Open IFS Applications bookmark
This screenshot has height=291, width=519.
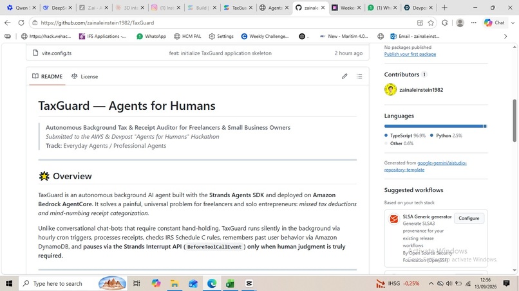click(102, 37)
